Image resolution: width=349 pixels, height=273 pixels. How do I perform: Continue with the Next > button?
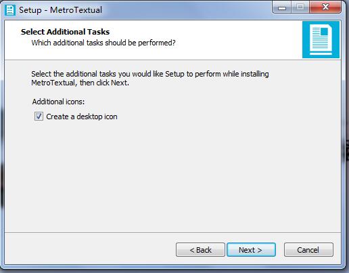coord(251,250)
